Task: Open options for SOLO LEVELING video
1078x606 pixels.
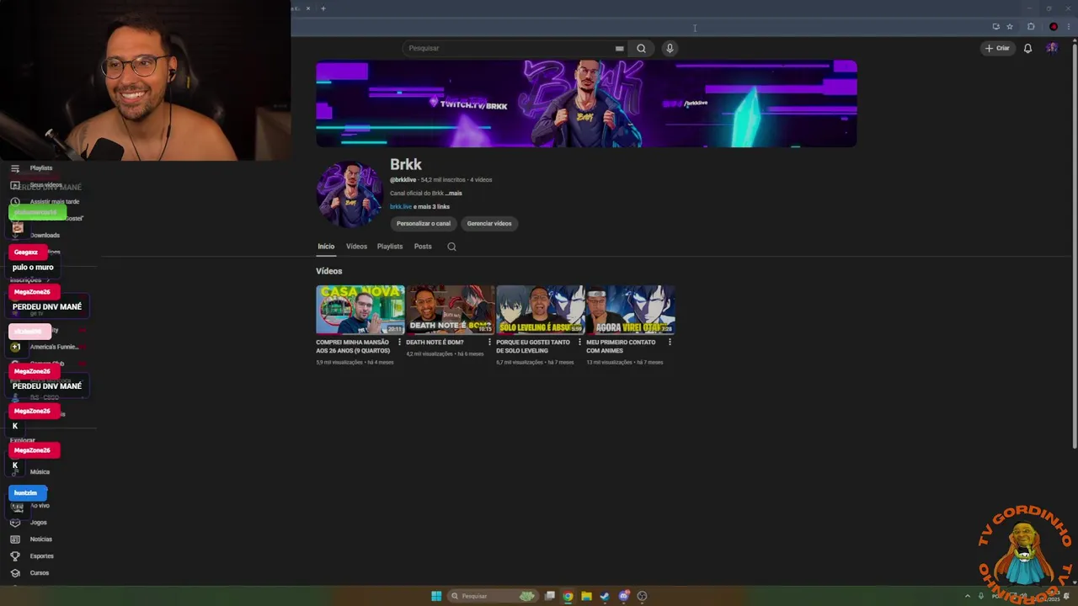Action: pos(579,343)
